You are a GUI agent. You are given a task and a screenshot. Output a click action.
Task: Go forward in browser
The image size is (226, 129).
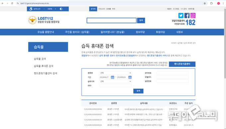point(7,3)
